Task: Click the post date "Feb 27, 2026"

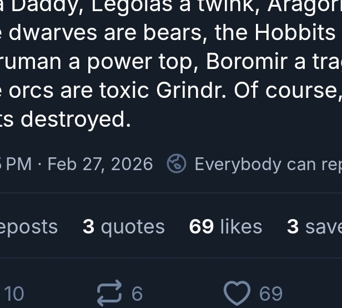Action: click(100, 164)
